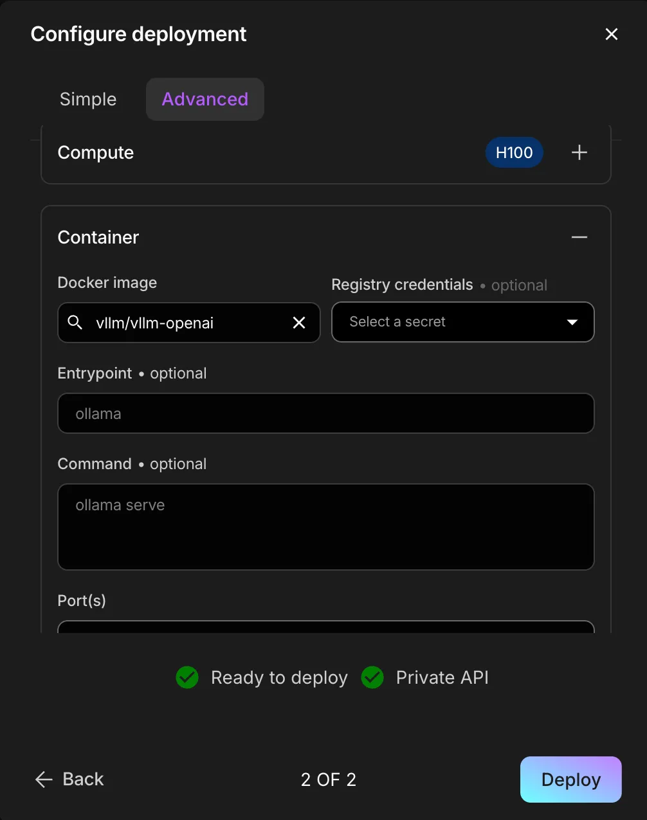Screen dimensions: 647x820
Task: Click the Ready to deploy status text
Action: (279, 678)
